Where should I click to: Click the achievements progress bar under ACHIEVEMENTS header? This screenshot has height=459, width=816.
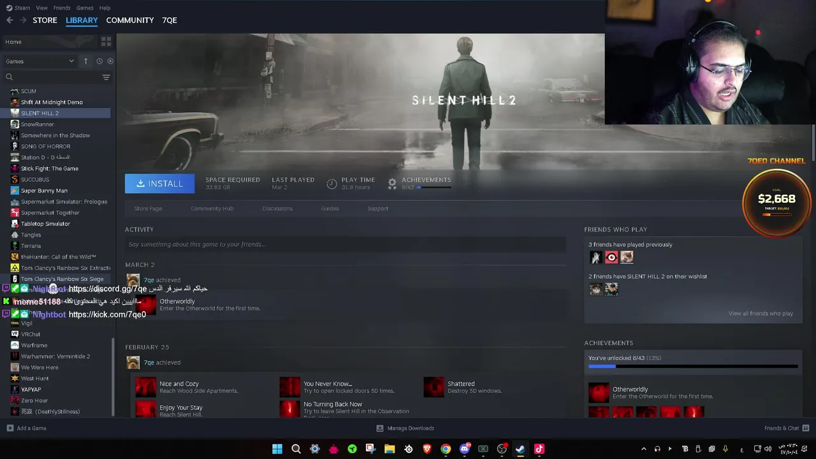[433, 187]
